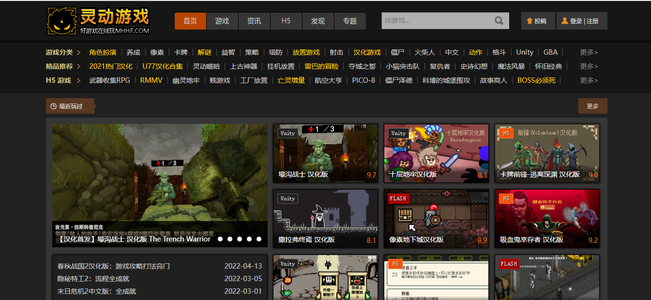Select the 火柴人 category
Viewport: 651px width, 300px height.
(425, 52)
